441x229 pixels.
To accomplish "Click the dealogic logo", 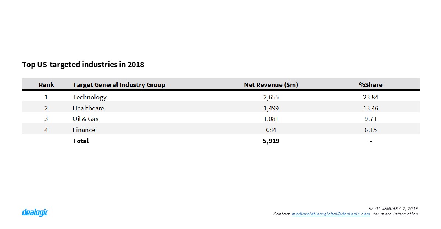I will [35, 212].
